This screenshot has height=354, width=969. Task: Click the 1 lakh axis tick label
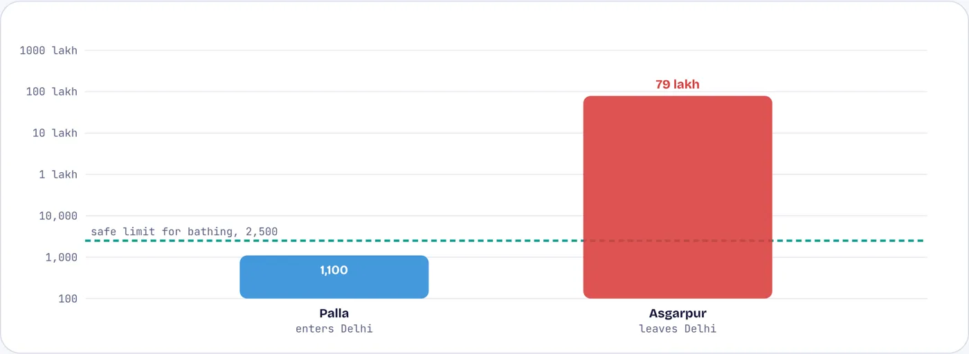coord(58,174)
